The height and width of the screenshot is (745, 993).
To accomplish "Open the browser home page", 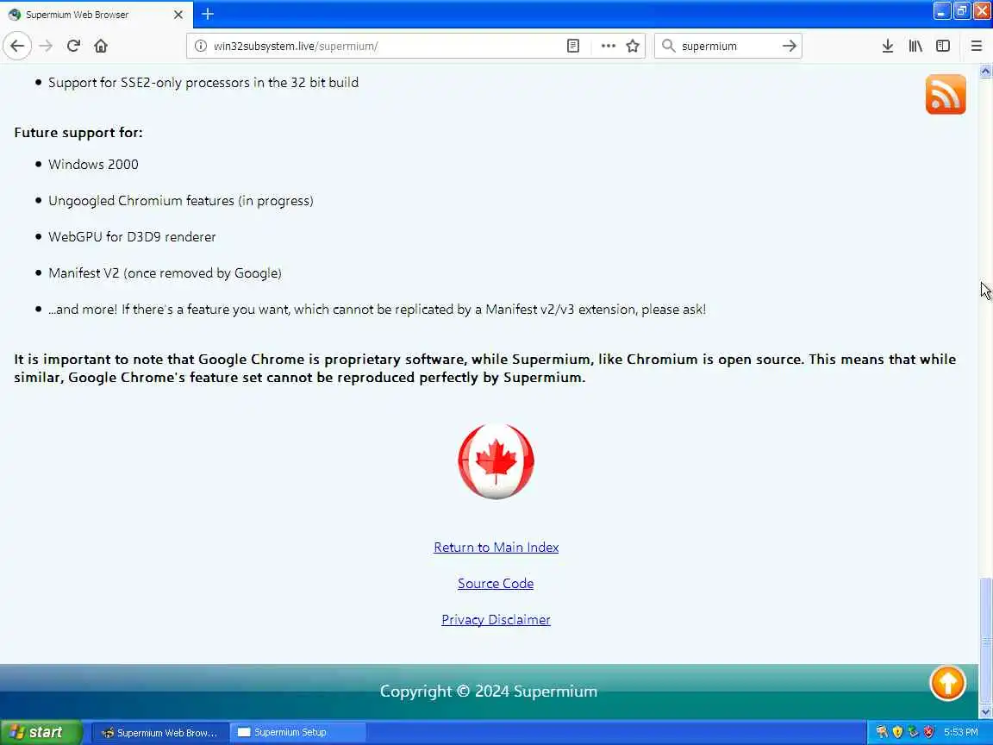I will (x=101, y=46).
